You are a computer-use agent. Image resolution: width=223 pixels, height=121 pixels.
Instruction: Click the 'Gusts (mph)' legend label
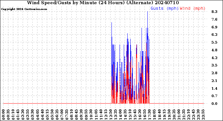pyautogui.click(x=165, y=8)
